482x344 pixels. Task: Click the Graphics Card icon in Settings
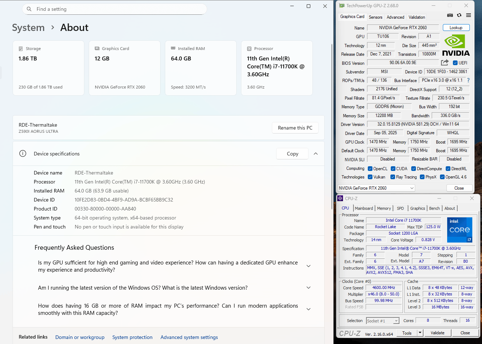[97, 49]
